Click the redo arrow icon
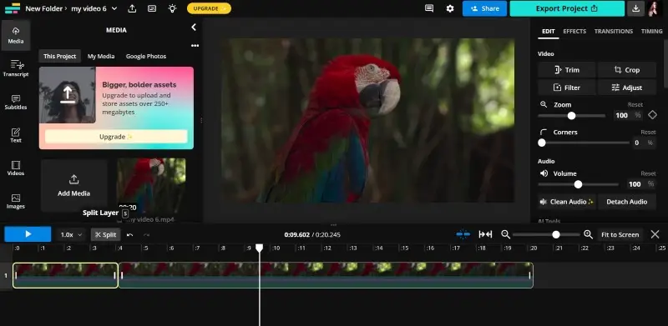668x326 pixels. point(146,234)
